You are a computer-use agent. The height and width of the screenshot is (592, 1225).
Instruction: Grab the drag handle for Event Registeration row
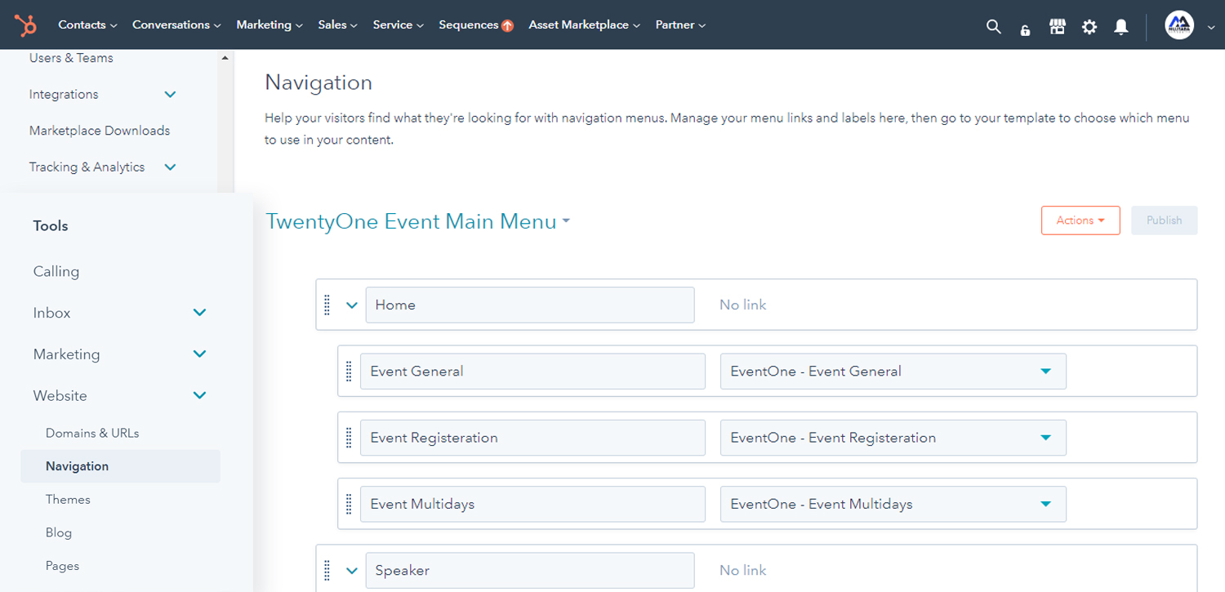(349, 438)
